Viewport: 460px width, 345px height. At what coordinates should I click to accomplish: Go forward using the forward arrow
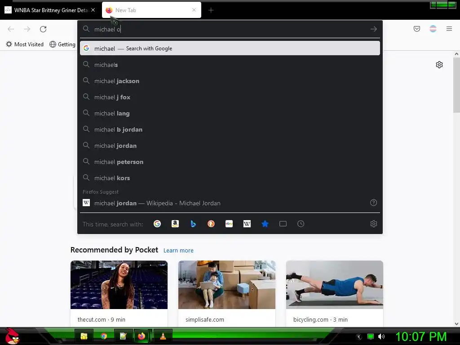[27, 29]
